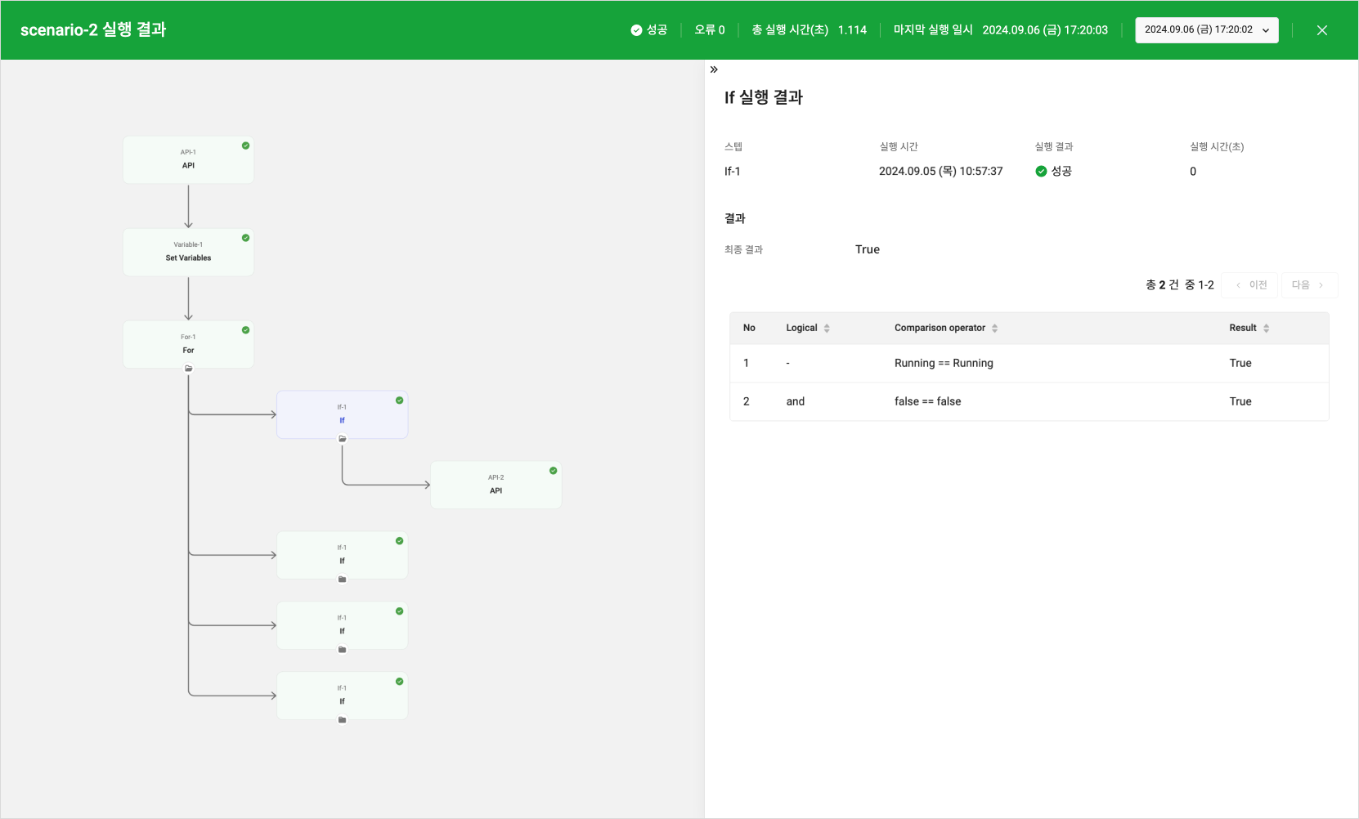The width and height of the screenshot is (1359, 819).
Task: Click the No column header
Action: point(749,328)
